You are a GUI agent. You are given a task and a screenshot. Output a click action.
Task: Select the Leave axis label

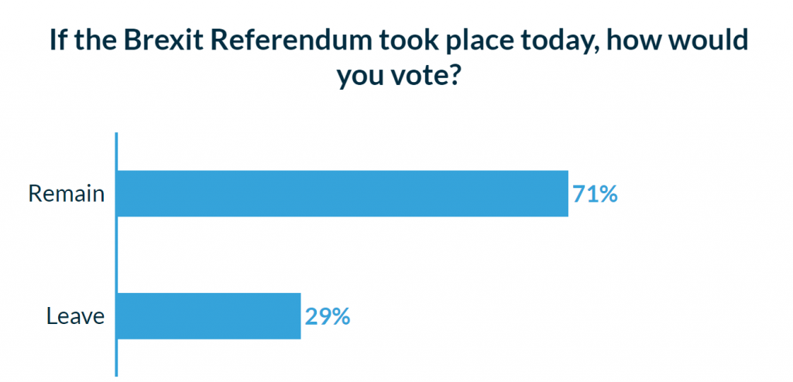point(75,315)
